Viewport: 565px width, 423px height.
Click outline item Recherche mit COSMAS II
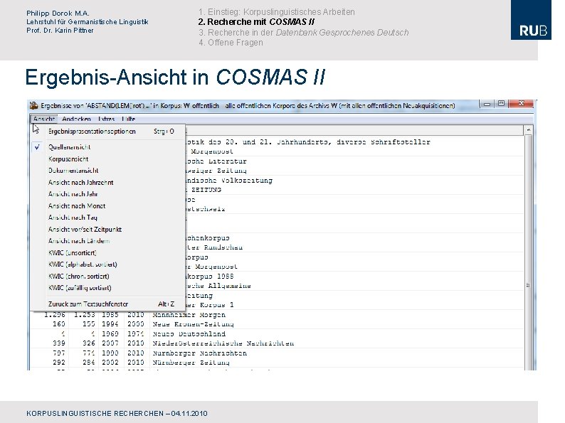[256, 22]
